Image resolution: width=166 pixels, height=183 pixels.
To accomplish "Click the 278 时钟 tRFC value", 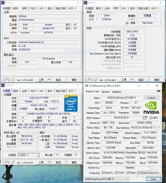I will pyautogui.click(x=132, y=53).
